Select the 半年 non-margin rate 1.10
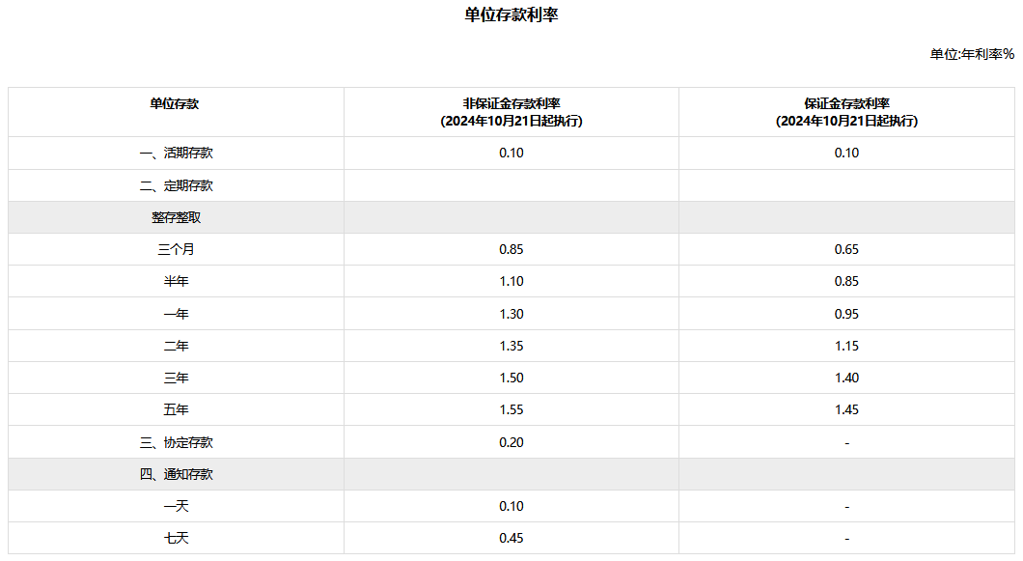Image resolution: width=1023 pixels, height=561 pixels. [x=511, y=282]
